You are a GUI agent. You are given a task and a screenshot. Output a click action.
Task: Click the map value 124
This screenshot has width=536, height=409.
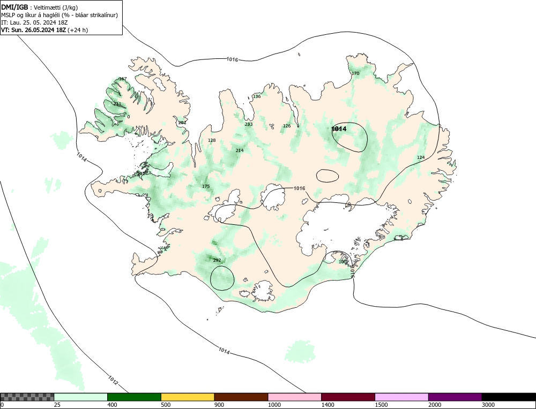point(421,157)
